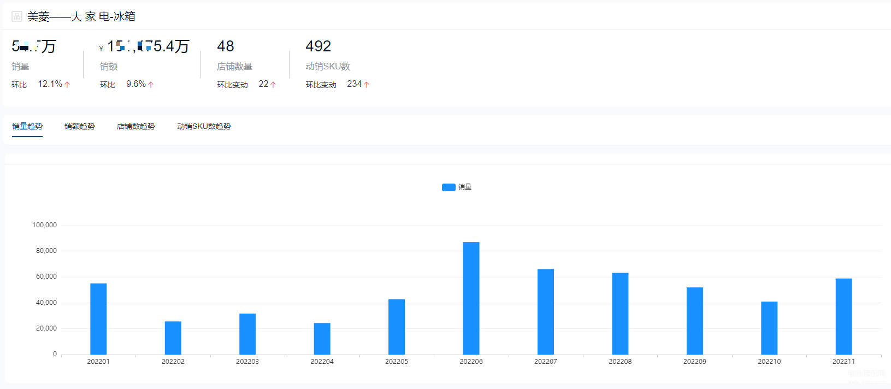Screen dimensions: 891x389
Task: Click the 美菱——大家电-冰箱 title
Action: [x=81, y=16]
